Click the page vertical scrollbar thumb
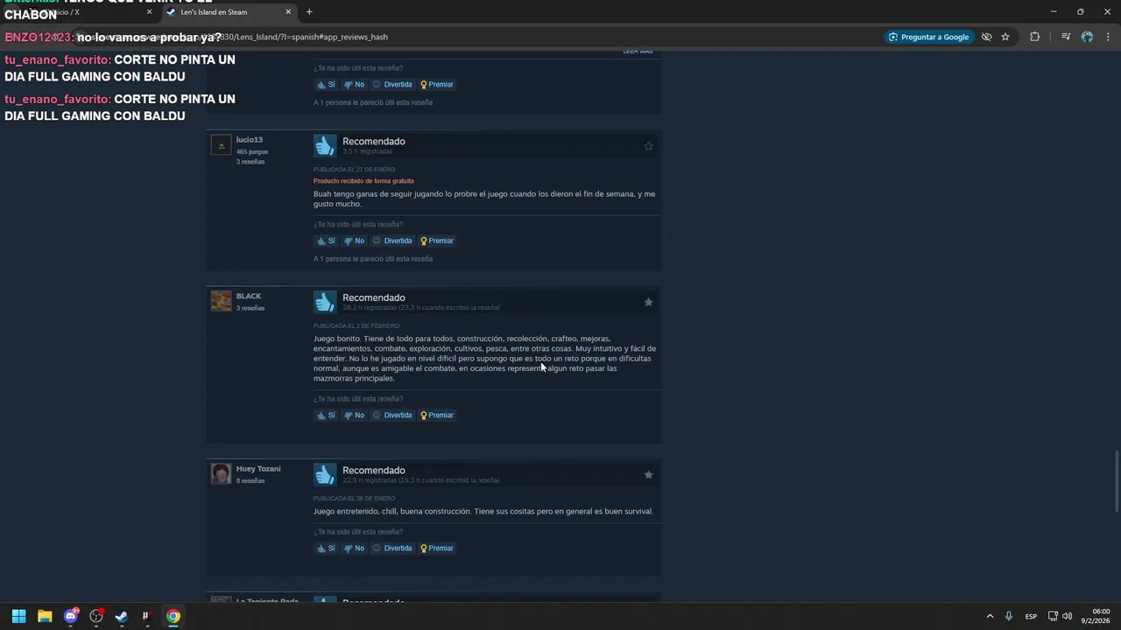This screenshot has width=1121, height=630. tap(1117, 481)
